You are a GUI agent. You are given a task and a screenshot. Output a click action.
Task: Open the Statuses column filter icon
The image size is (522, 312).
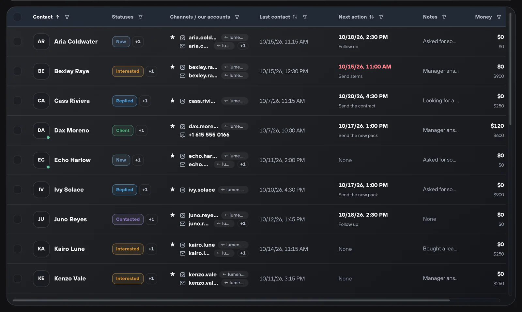pyautogui.click(x=140, y=17)
